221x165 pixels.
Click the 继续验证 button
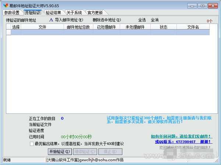85,152
